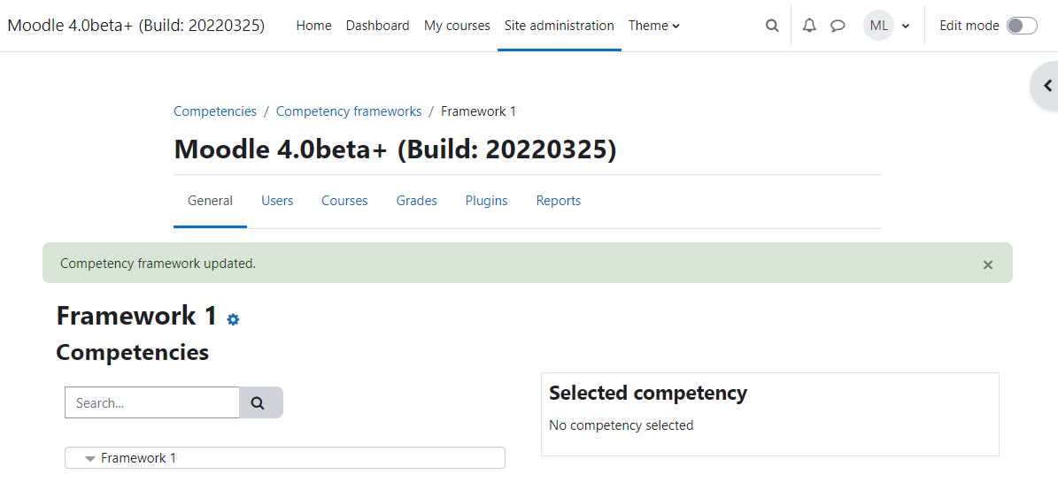Open the Dashboard navigation link
Screen dimensions: 1058x482
point(377,26)
